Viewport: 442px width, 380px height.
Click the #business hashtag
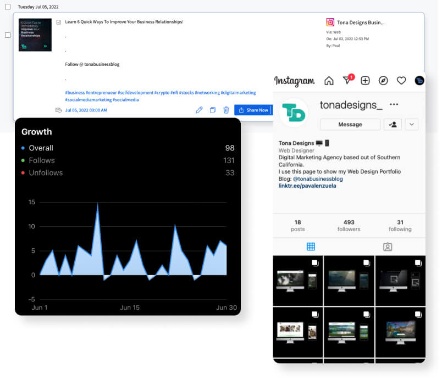75,93
